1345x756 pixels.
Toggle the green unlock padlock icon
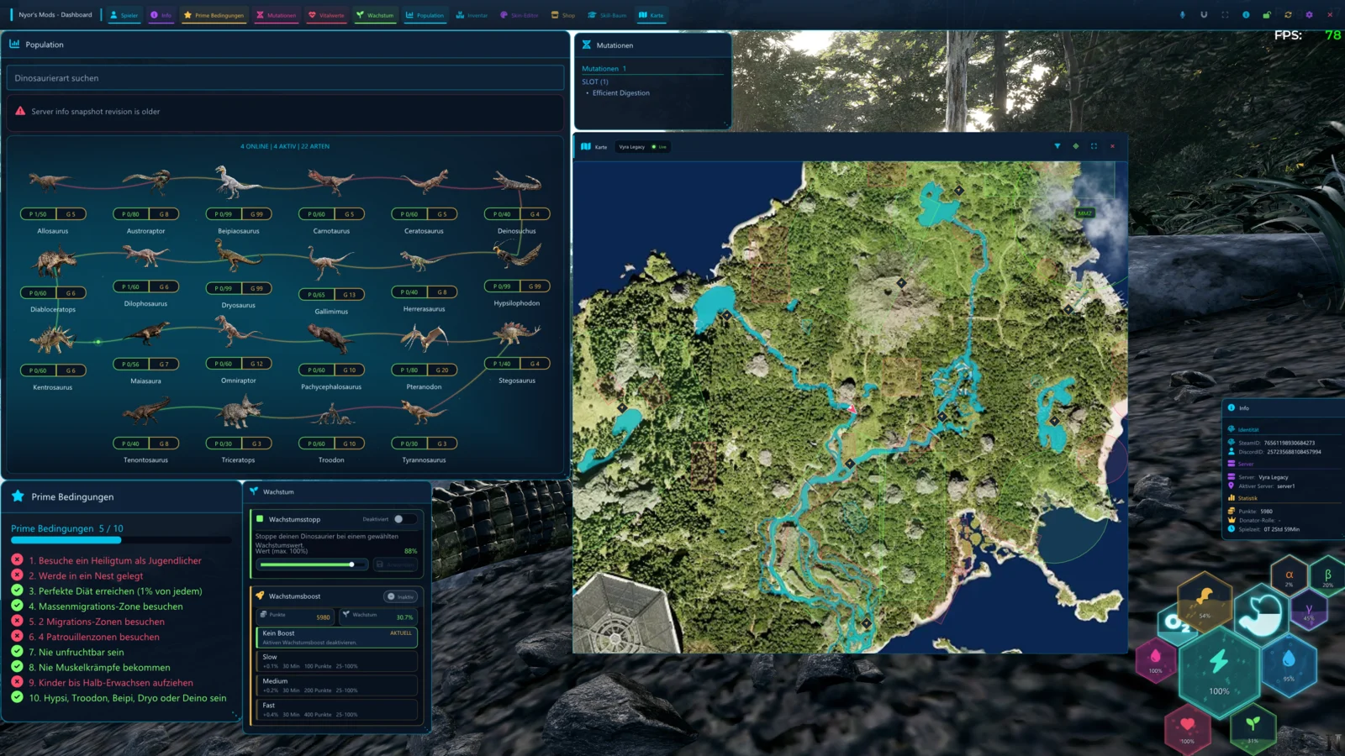pyautogui.click(x=1267, y=15)
